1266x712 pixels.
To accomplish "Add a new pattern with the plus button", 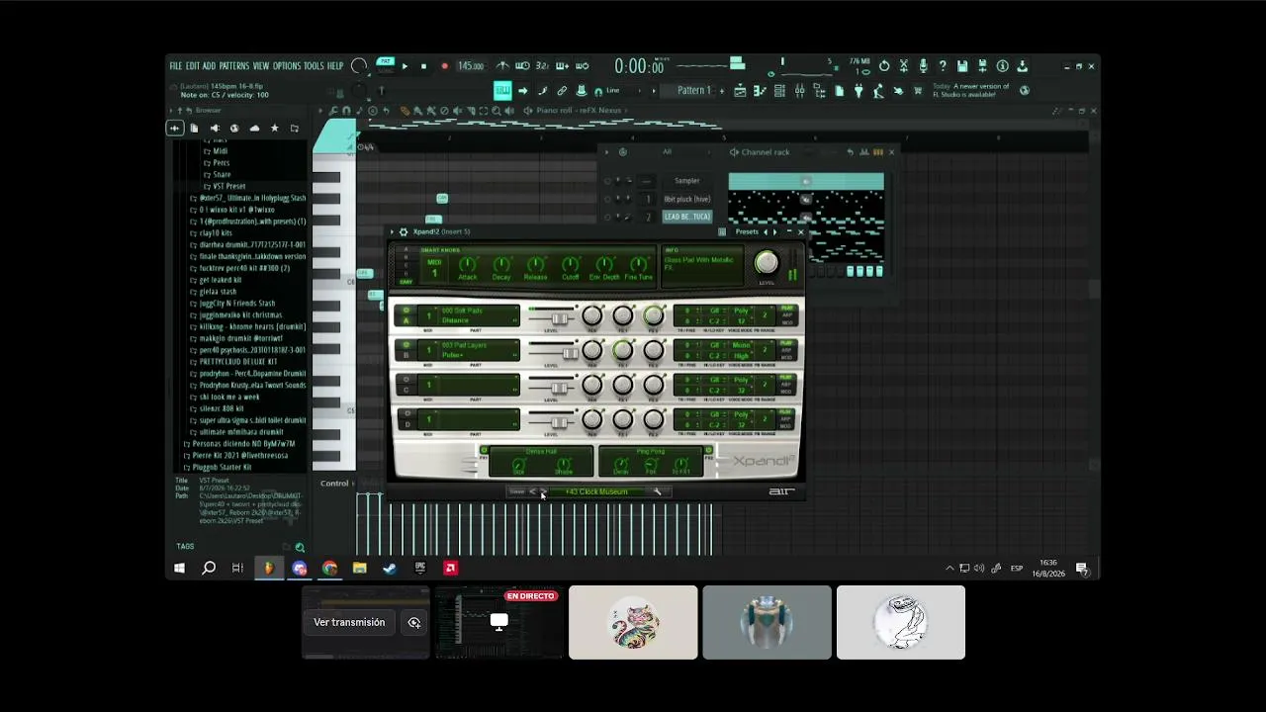I will [722, 90].
